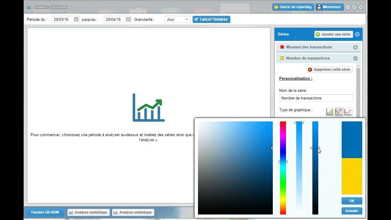Open Damien GILBRIN user tab
Viewport: 391px width, 220px height.
(45, 212)
